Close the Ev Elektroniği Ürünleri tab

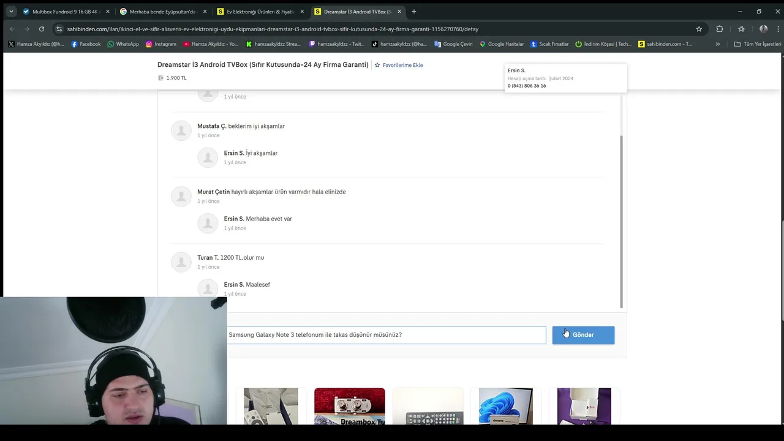point(302,12)
